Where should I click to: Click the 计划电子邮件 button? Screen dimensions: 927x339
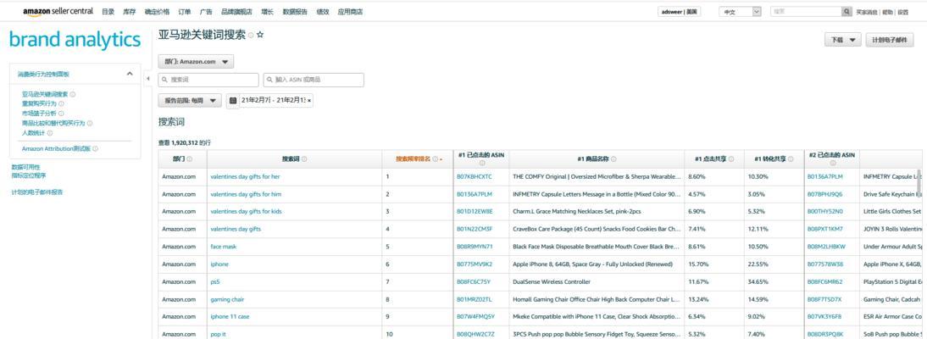890,40
